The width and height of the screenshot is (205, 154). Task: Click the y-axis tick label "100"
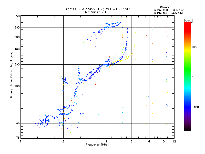pos(17,123)
